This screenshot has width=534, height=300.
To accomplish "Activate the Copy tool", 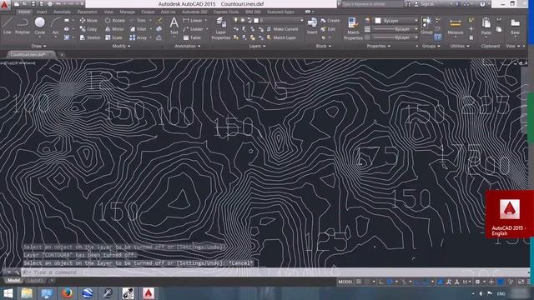I will pyautogui.click(x=88, y=29).
